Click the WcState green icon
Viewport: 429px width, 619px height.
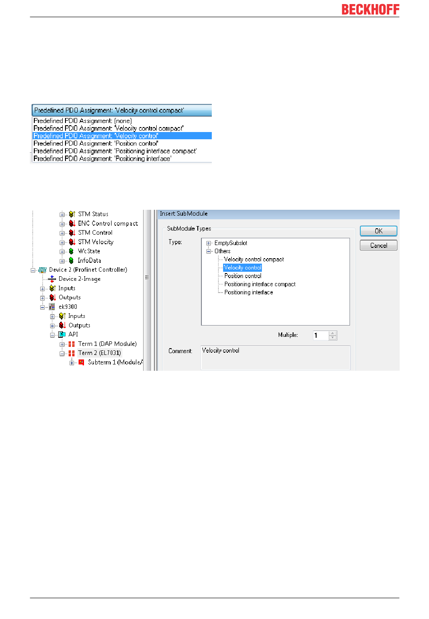[x=71, y=251]
